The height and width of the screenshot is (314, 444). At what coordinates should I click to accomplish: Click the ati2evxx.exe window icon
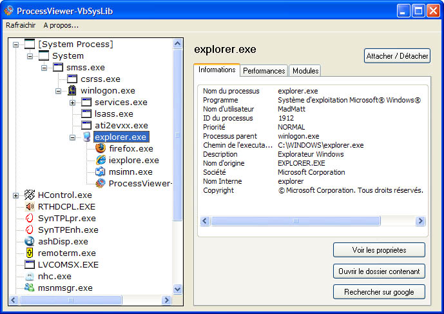tap(86, 125)
